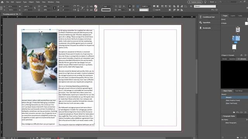The width and height of the screenshot is (248, 139).
Task: Select Jump object text wrap button
Action: (x=133, y=10)
